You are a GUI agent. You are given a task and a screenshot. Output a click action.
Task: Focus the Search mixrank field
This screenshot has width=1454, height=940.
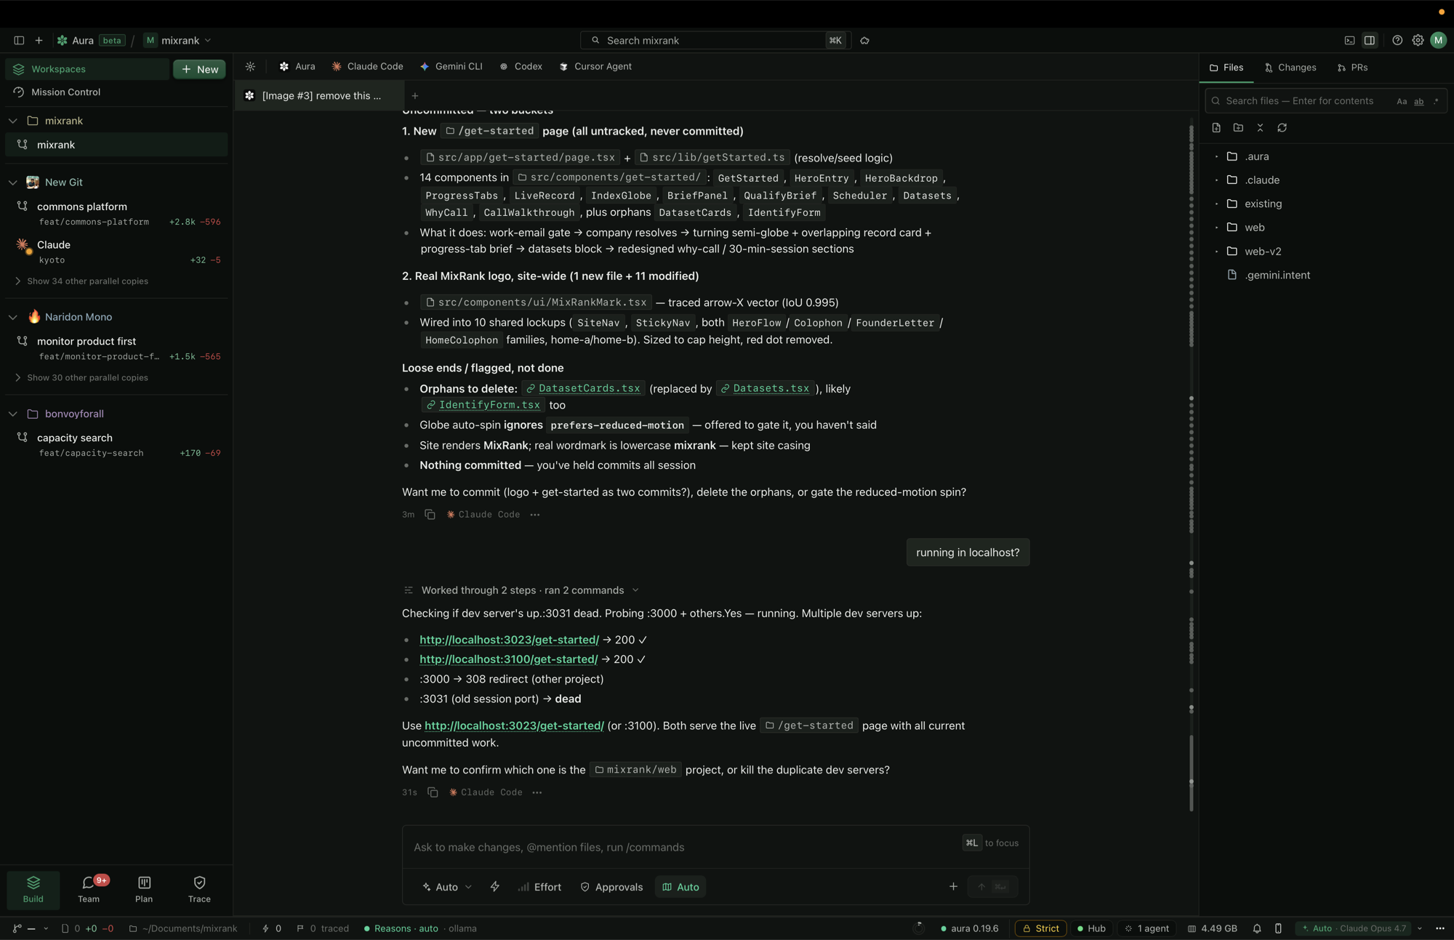pos(716,41)
